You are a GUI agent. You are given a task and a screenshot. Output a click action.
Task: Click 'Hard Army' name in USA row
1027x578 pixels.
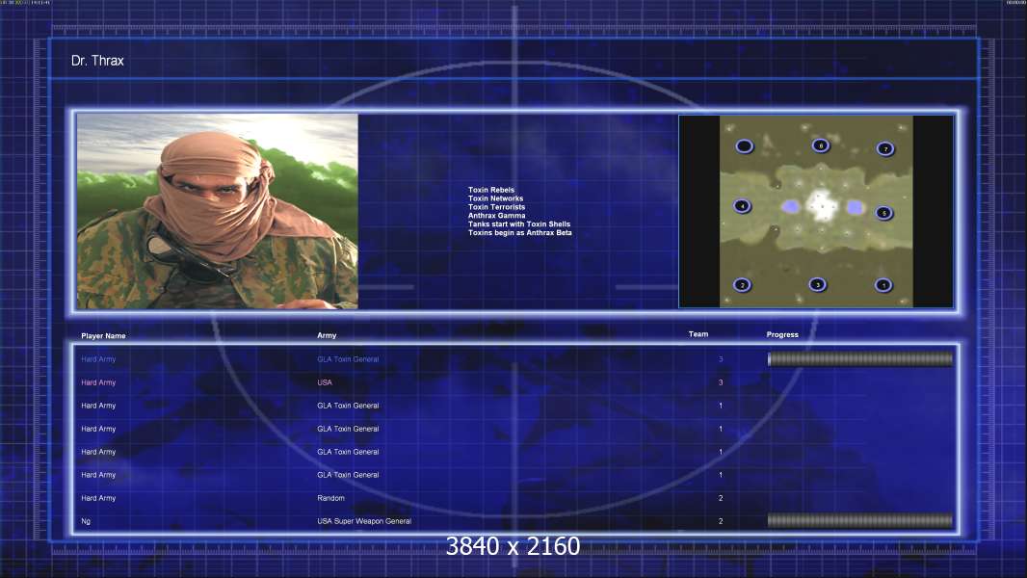tap(98, 382)
